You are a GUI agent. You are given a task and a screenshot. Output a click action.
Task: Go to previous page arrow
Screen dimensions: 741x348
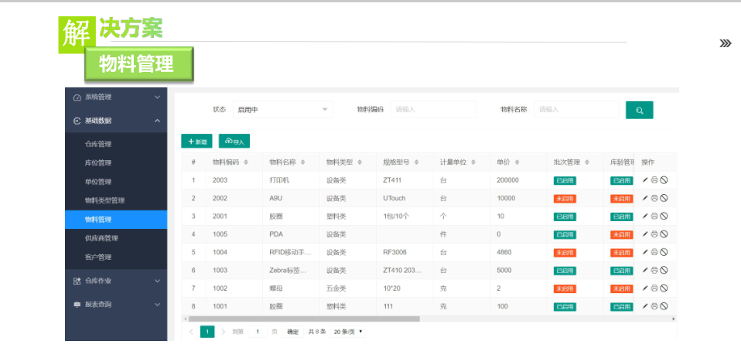tap(191, 332)
